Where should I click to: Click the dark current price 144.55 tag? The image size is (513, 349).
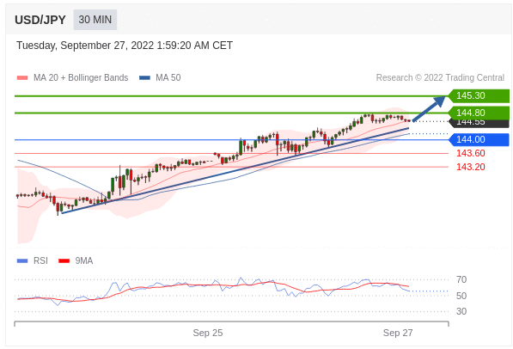(x=479, y=124)
